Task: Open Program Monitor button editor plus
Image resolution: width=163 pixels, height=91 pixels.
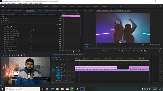Action: [160, 51]
